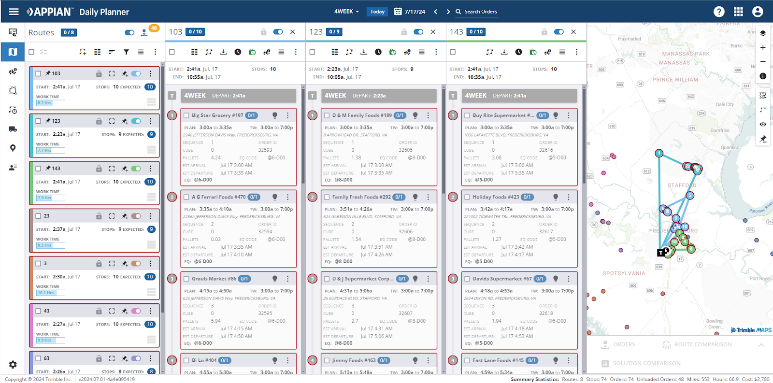Image resolution: width=773 pixels, height=383 pixels.
Task: Open the user account profile icon
Action: [758, 12]
